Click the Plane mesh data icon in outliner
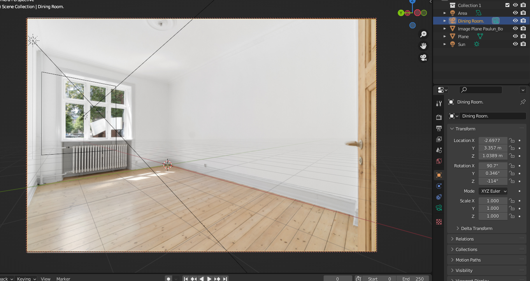This screenshot has height=281, width=530. (480, 37)
